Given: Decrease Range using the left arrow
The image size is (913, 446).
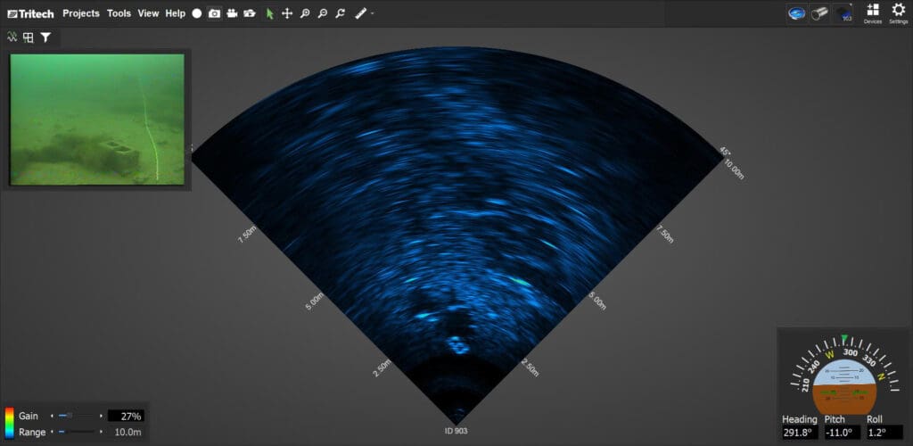Looking at the screenshot, I should coord(52,432).
